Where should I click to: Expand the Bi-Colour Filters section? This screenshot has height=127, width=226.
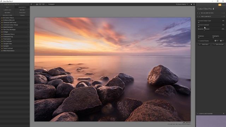(198, 13)
